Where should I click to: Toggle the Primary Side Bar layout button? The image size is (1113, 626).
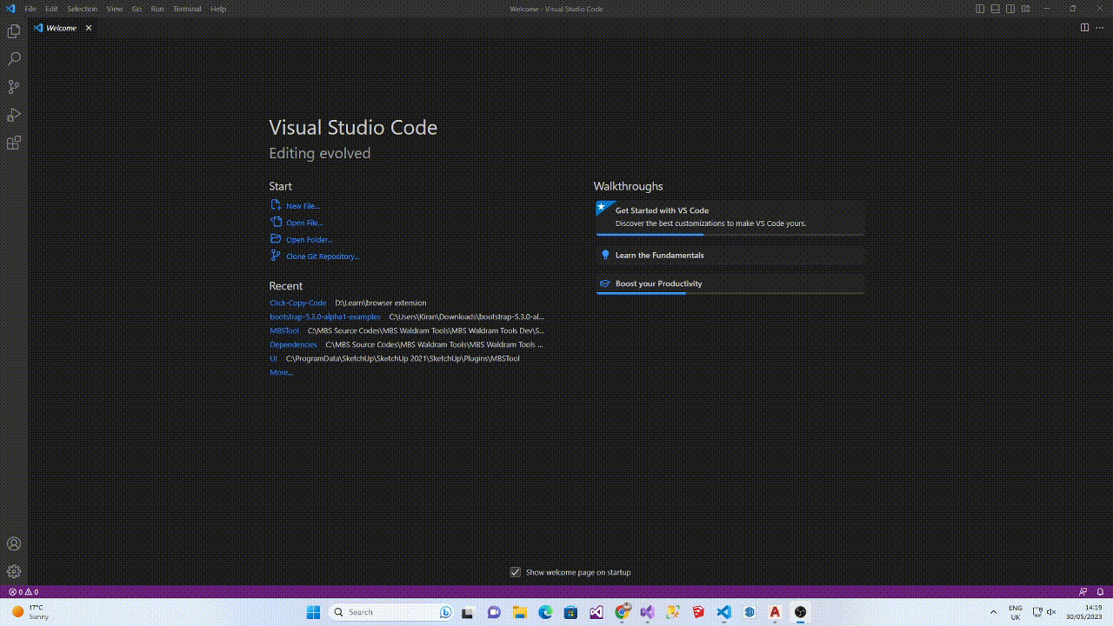[980, 9]
